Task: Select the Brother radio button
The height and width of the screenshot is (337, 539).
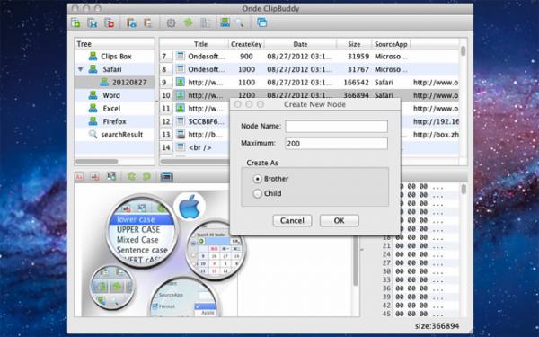Action: pos(257,179)
